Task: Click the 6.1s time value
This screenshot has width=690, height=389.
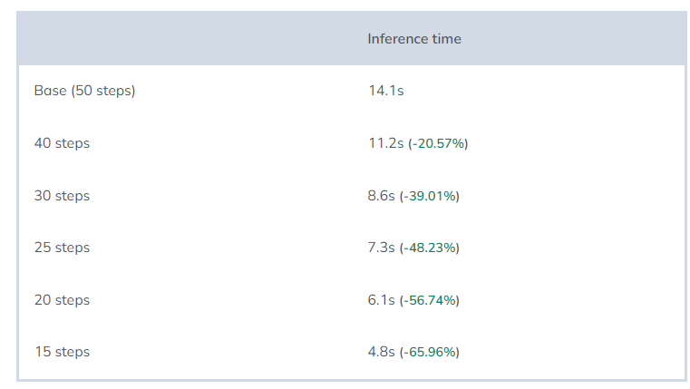Action: (382, 300)
